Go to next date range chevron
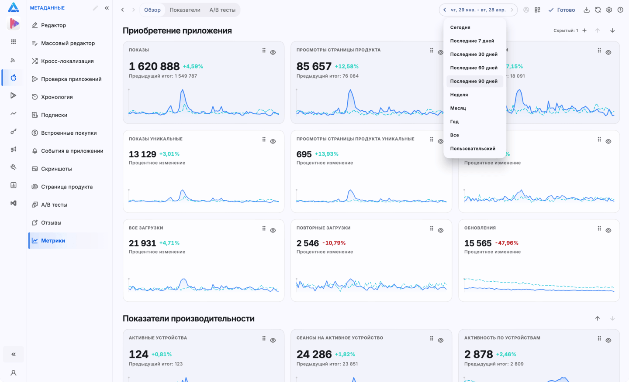The image size is (629, 382). pos(512,10)
